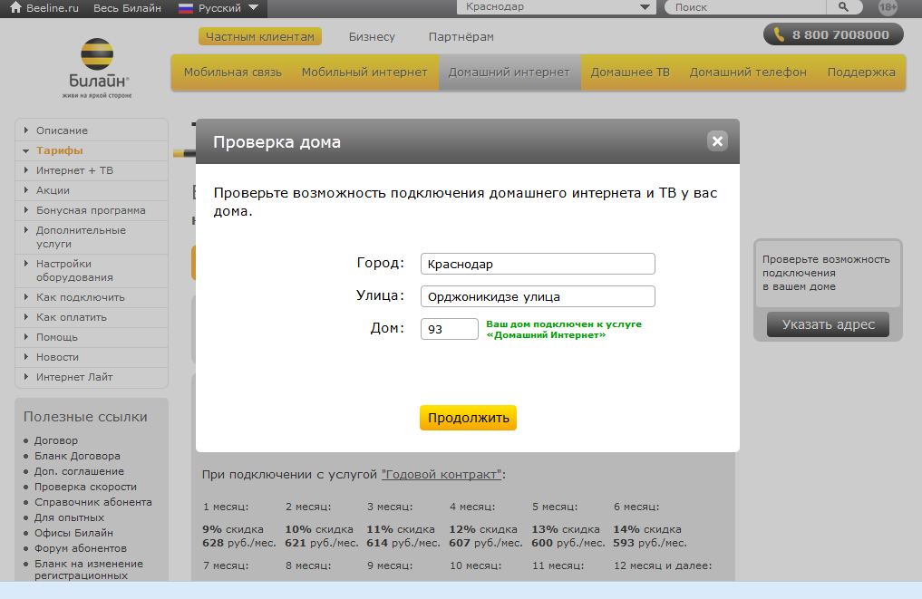Click the Russian flag language icon
The height and width of the screenshot is (599, 922).
[x=186, y=8]
